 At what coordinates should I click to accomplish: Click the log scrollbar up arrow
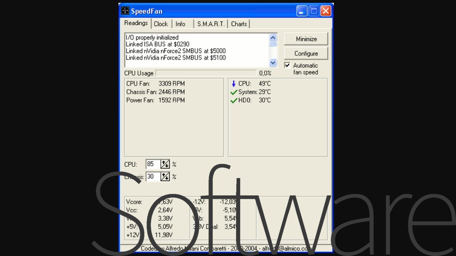pyautogui.click(x=273, y=37)
